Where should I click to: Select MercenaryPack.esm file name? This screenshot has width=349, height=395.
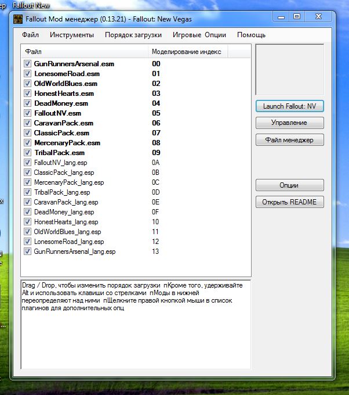pos(67,143)
